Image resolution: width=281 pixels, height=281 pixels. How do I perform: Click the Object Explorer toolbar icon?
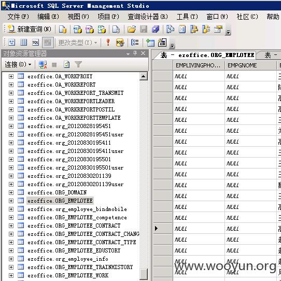[x=194, y=29]
